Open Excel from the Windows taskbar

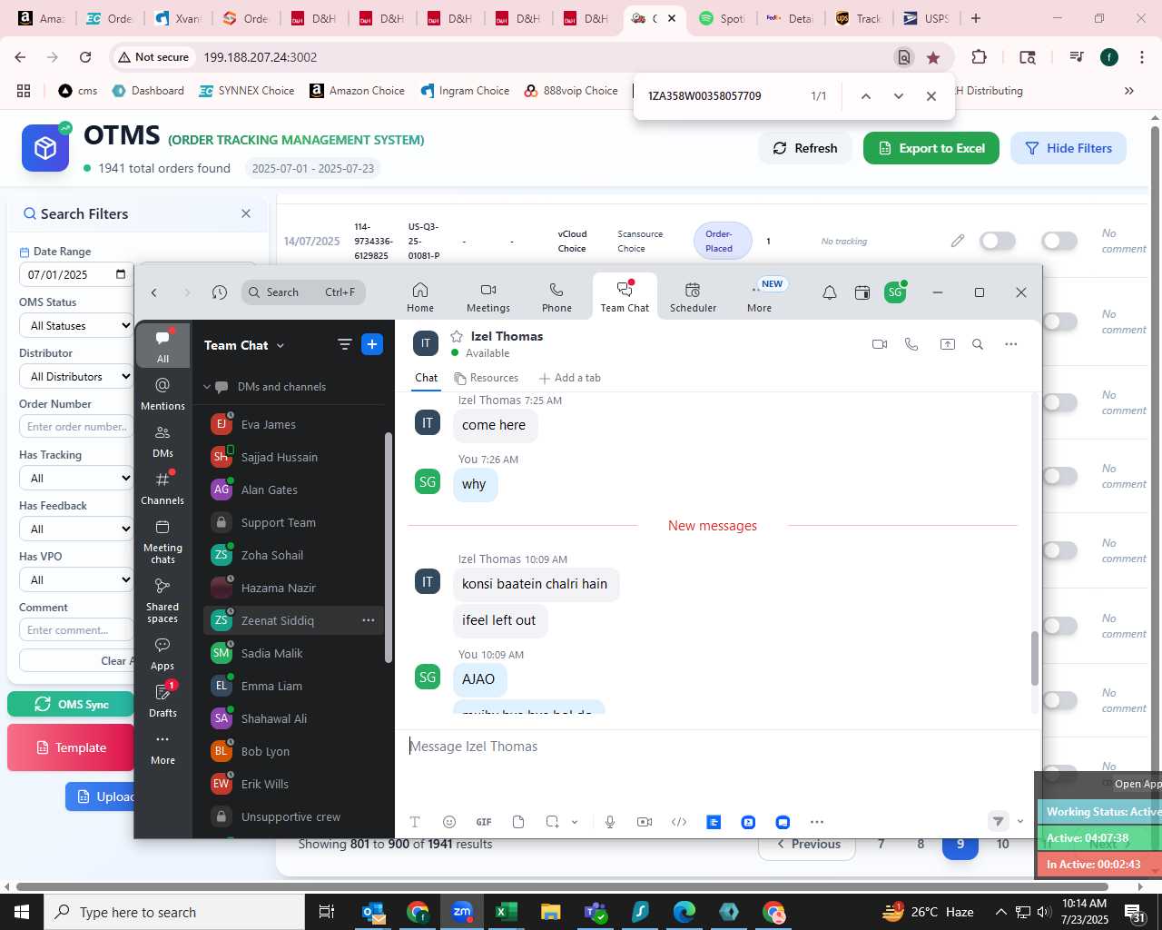506,912
